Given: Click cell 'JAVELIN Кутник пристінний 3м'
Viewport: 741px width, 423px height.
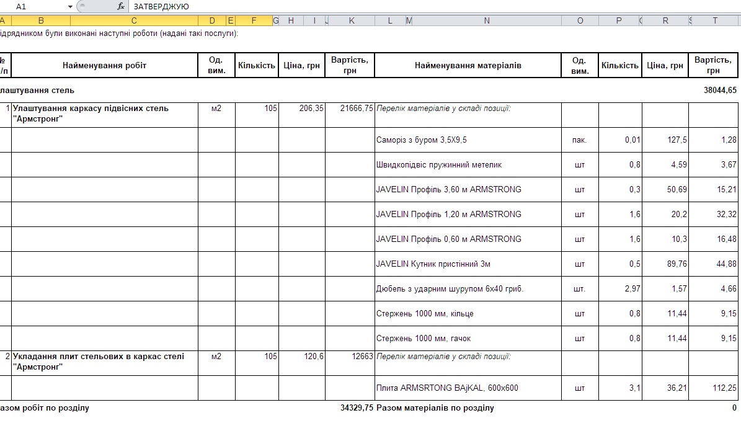Looking at the screenshot, I should (468, 264).
